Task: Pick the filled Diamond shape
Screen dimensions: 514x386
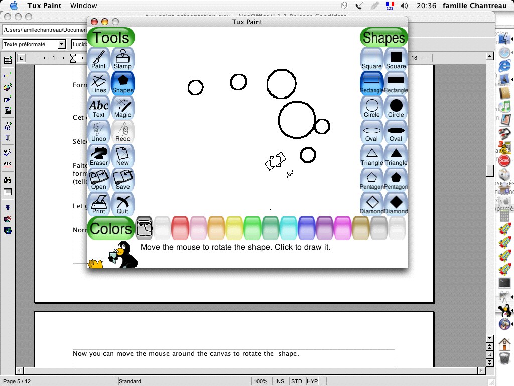Action: coord(396,204)
